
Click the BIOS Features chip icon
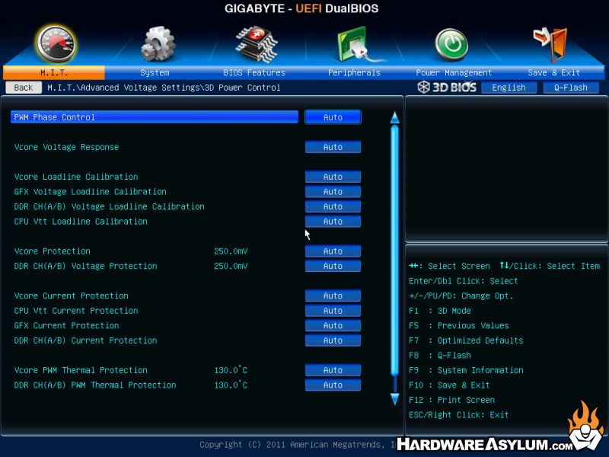tap(257, 44)
